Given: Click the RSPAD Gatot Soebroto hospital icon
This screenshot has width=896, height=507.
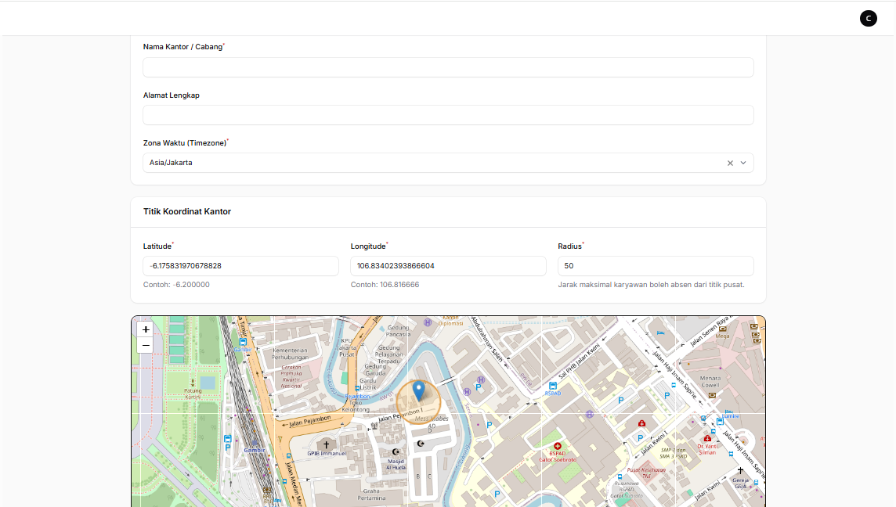Looking at the screenshot, I should point(558,445).
